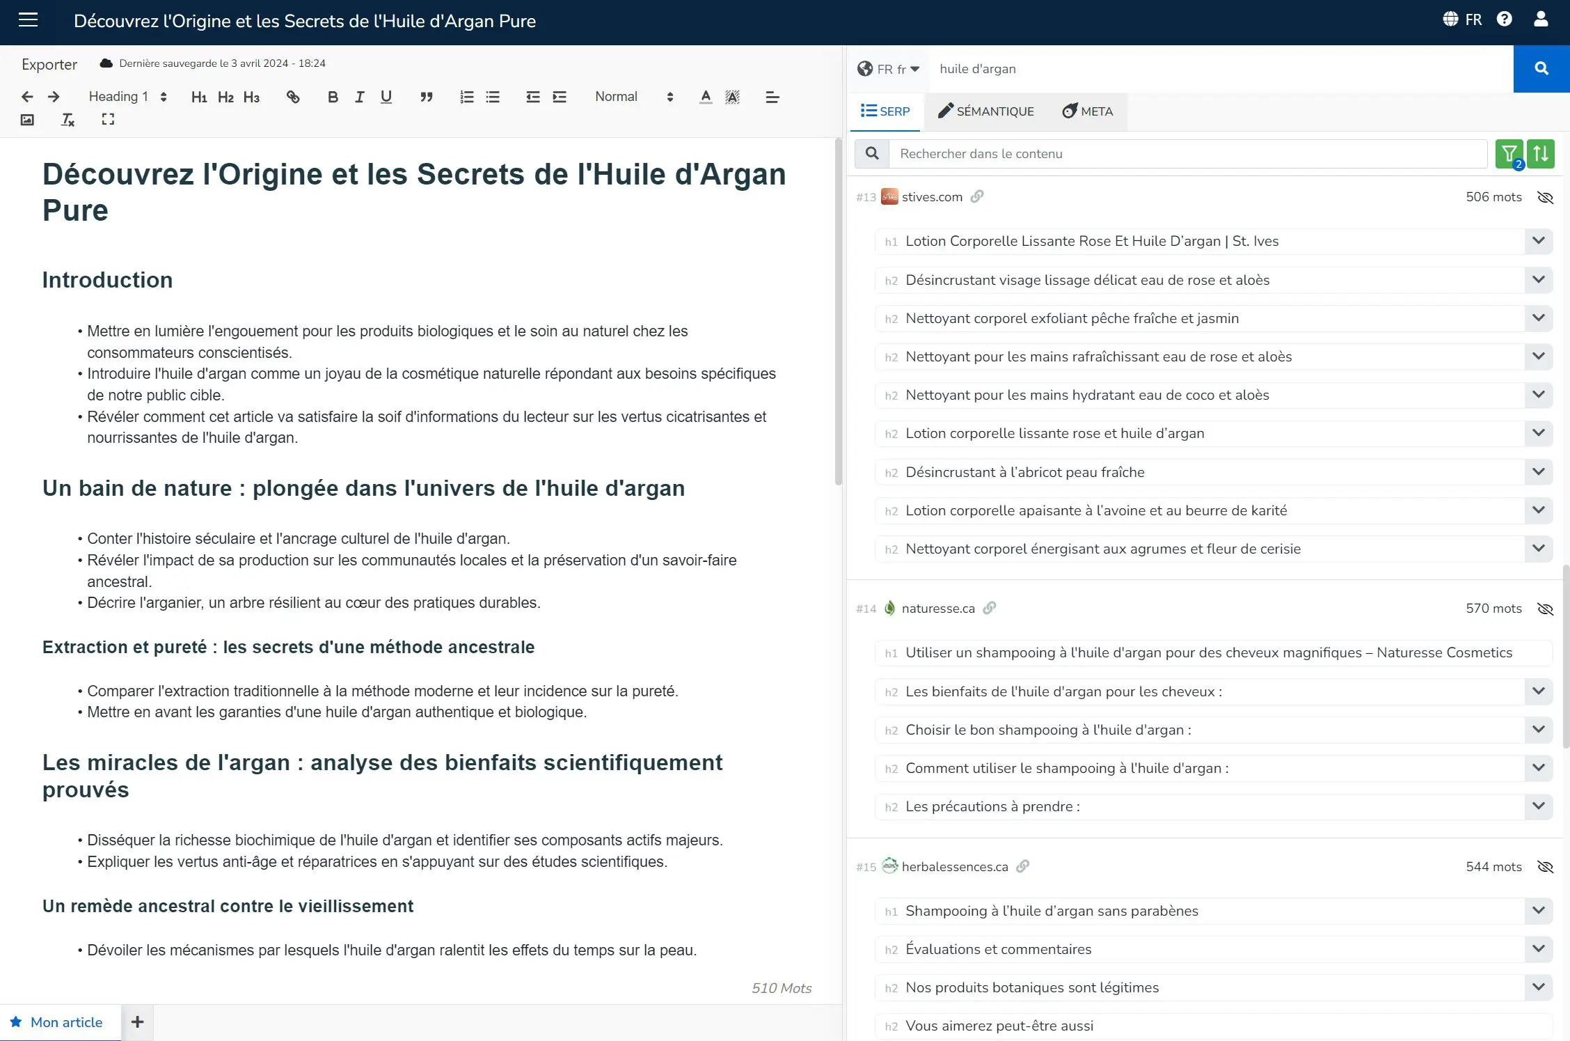Open naturesse.ca external link icon
The image size is (1570, 1041).
tap(990, 608)
